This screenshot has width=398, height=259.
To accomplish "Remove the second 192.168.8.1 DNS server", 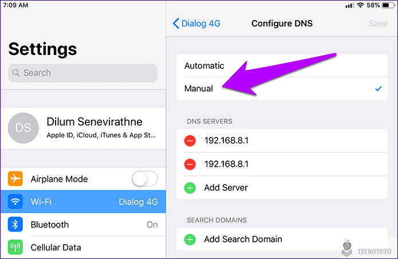I will [190, 164].
